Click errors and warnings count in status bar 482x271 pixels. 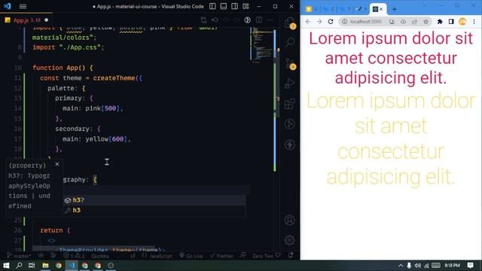(74, 256)
